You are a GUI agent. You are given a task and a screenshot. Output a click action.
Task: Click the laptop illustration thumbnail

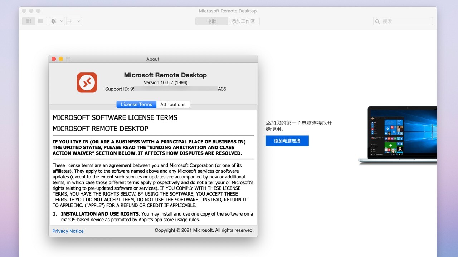(398, 135)
